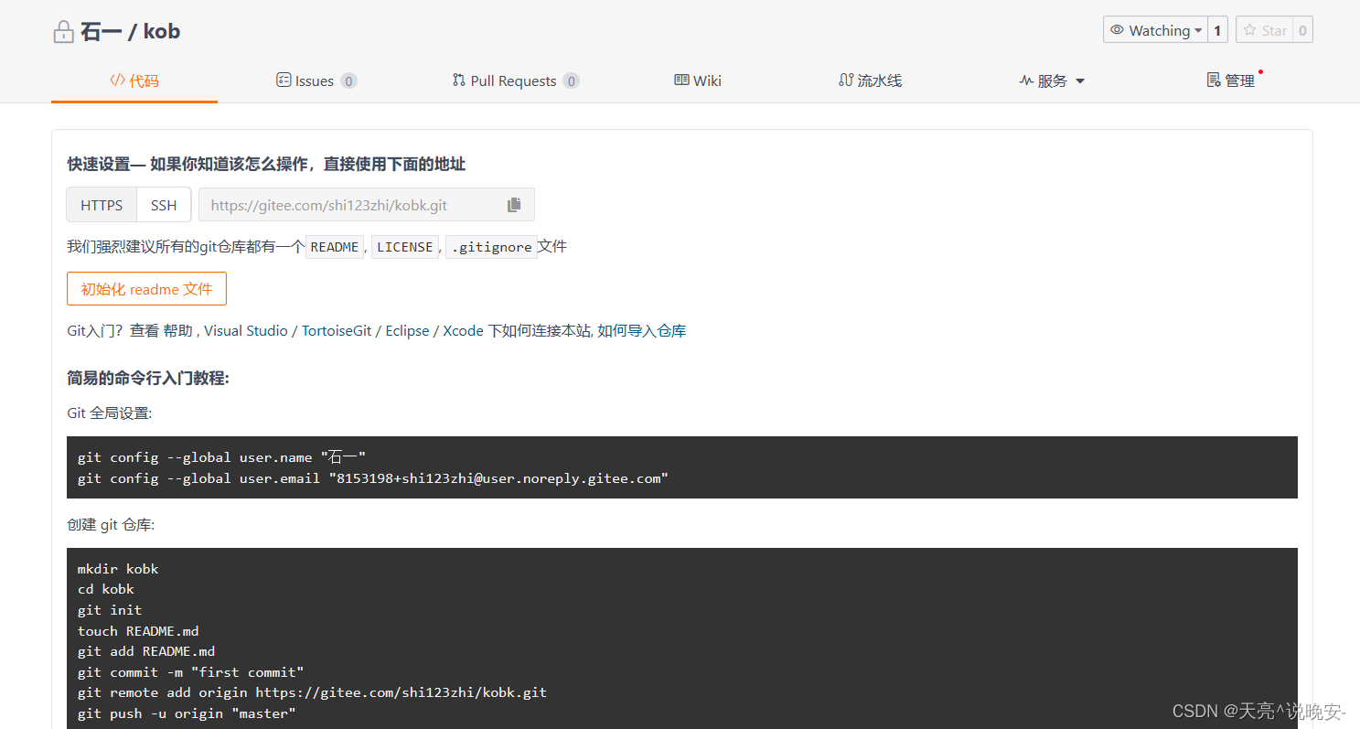Select the HTTPS protocol button
Viewport: 1360px width, 729px height.
[102, 205]
